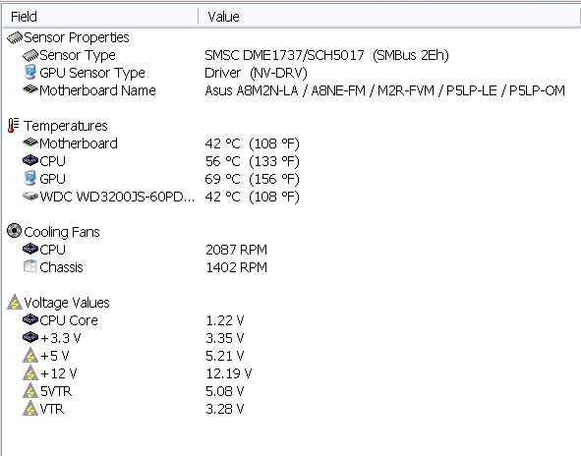Click the Cooling Fans fan icon
581x456 pixels.
click(14, 231)
